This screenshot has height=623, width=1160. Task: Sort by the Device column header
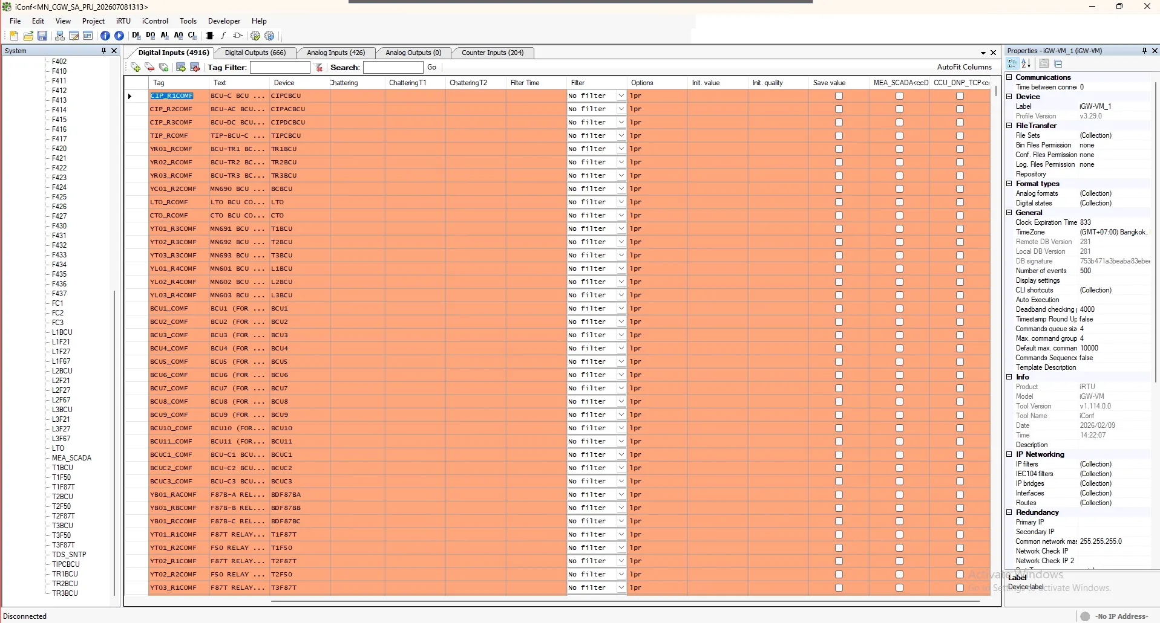(x=299, y=83)
